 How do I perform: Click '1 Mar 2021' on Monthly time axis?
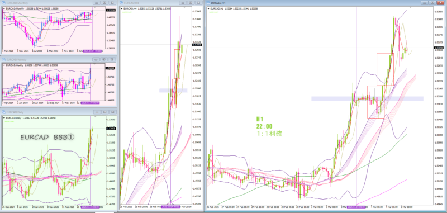pyautogui.click(x=8, y=51)
